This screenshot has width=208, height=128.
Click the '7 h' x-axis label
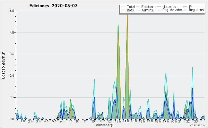[x=70, y=121]
